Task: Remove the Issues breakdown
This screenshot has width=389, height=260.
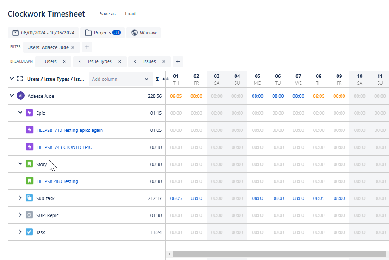Action: [x=164, y=62]
